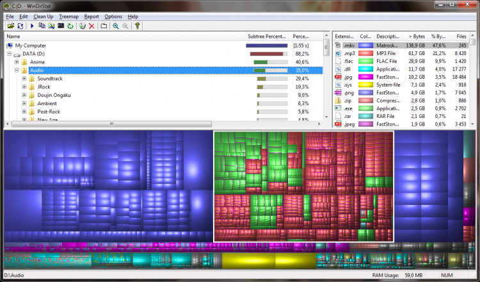Click the RAR File description text
480x282 pixels.
[x=385, y=116]
